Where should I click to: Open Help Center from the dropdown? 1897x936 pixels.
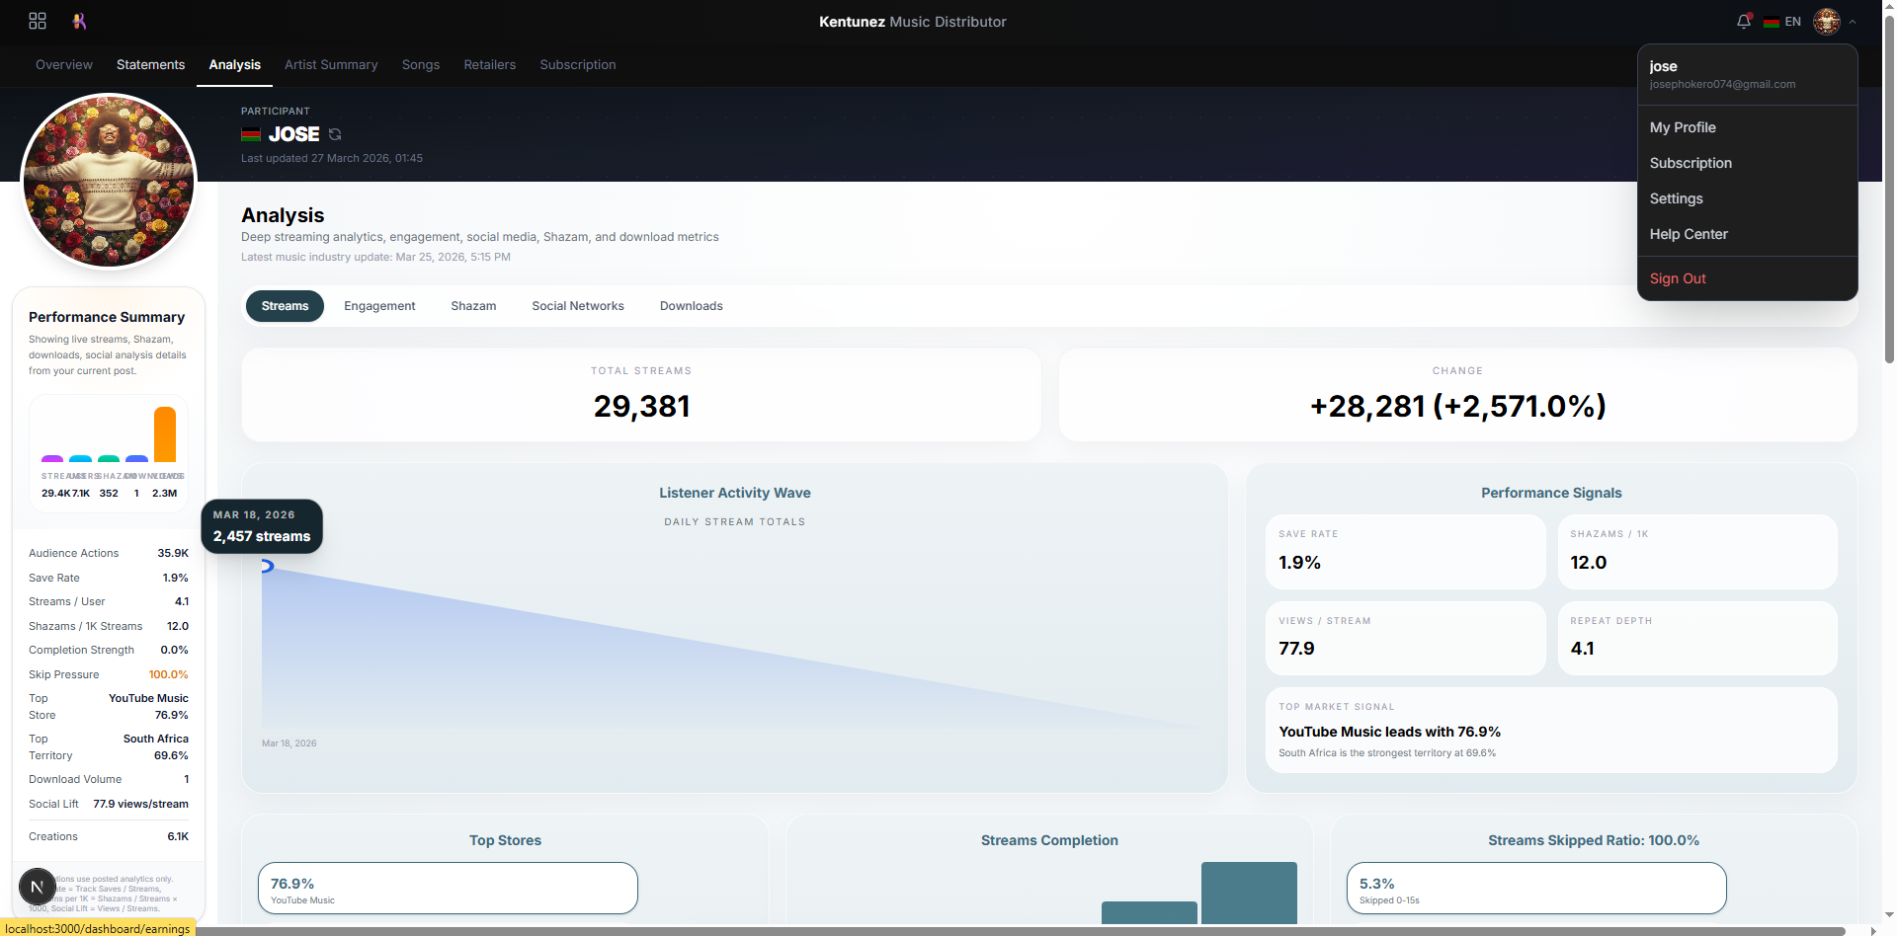(x=1689, y=234)
